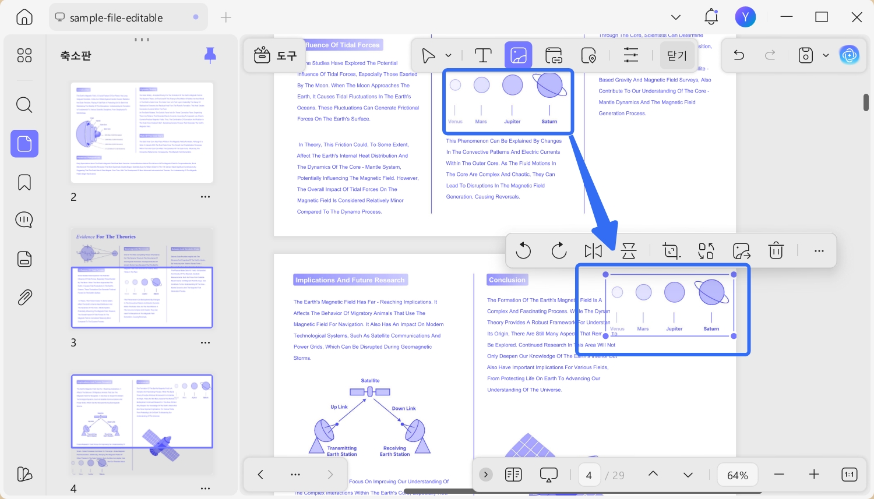
Task: Go forward with the right chevron
Action: click(330, 475)
